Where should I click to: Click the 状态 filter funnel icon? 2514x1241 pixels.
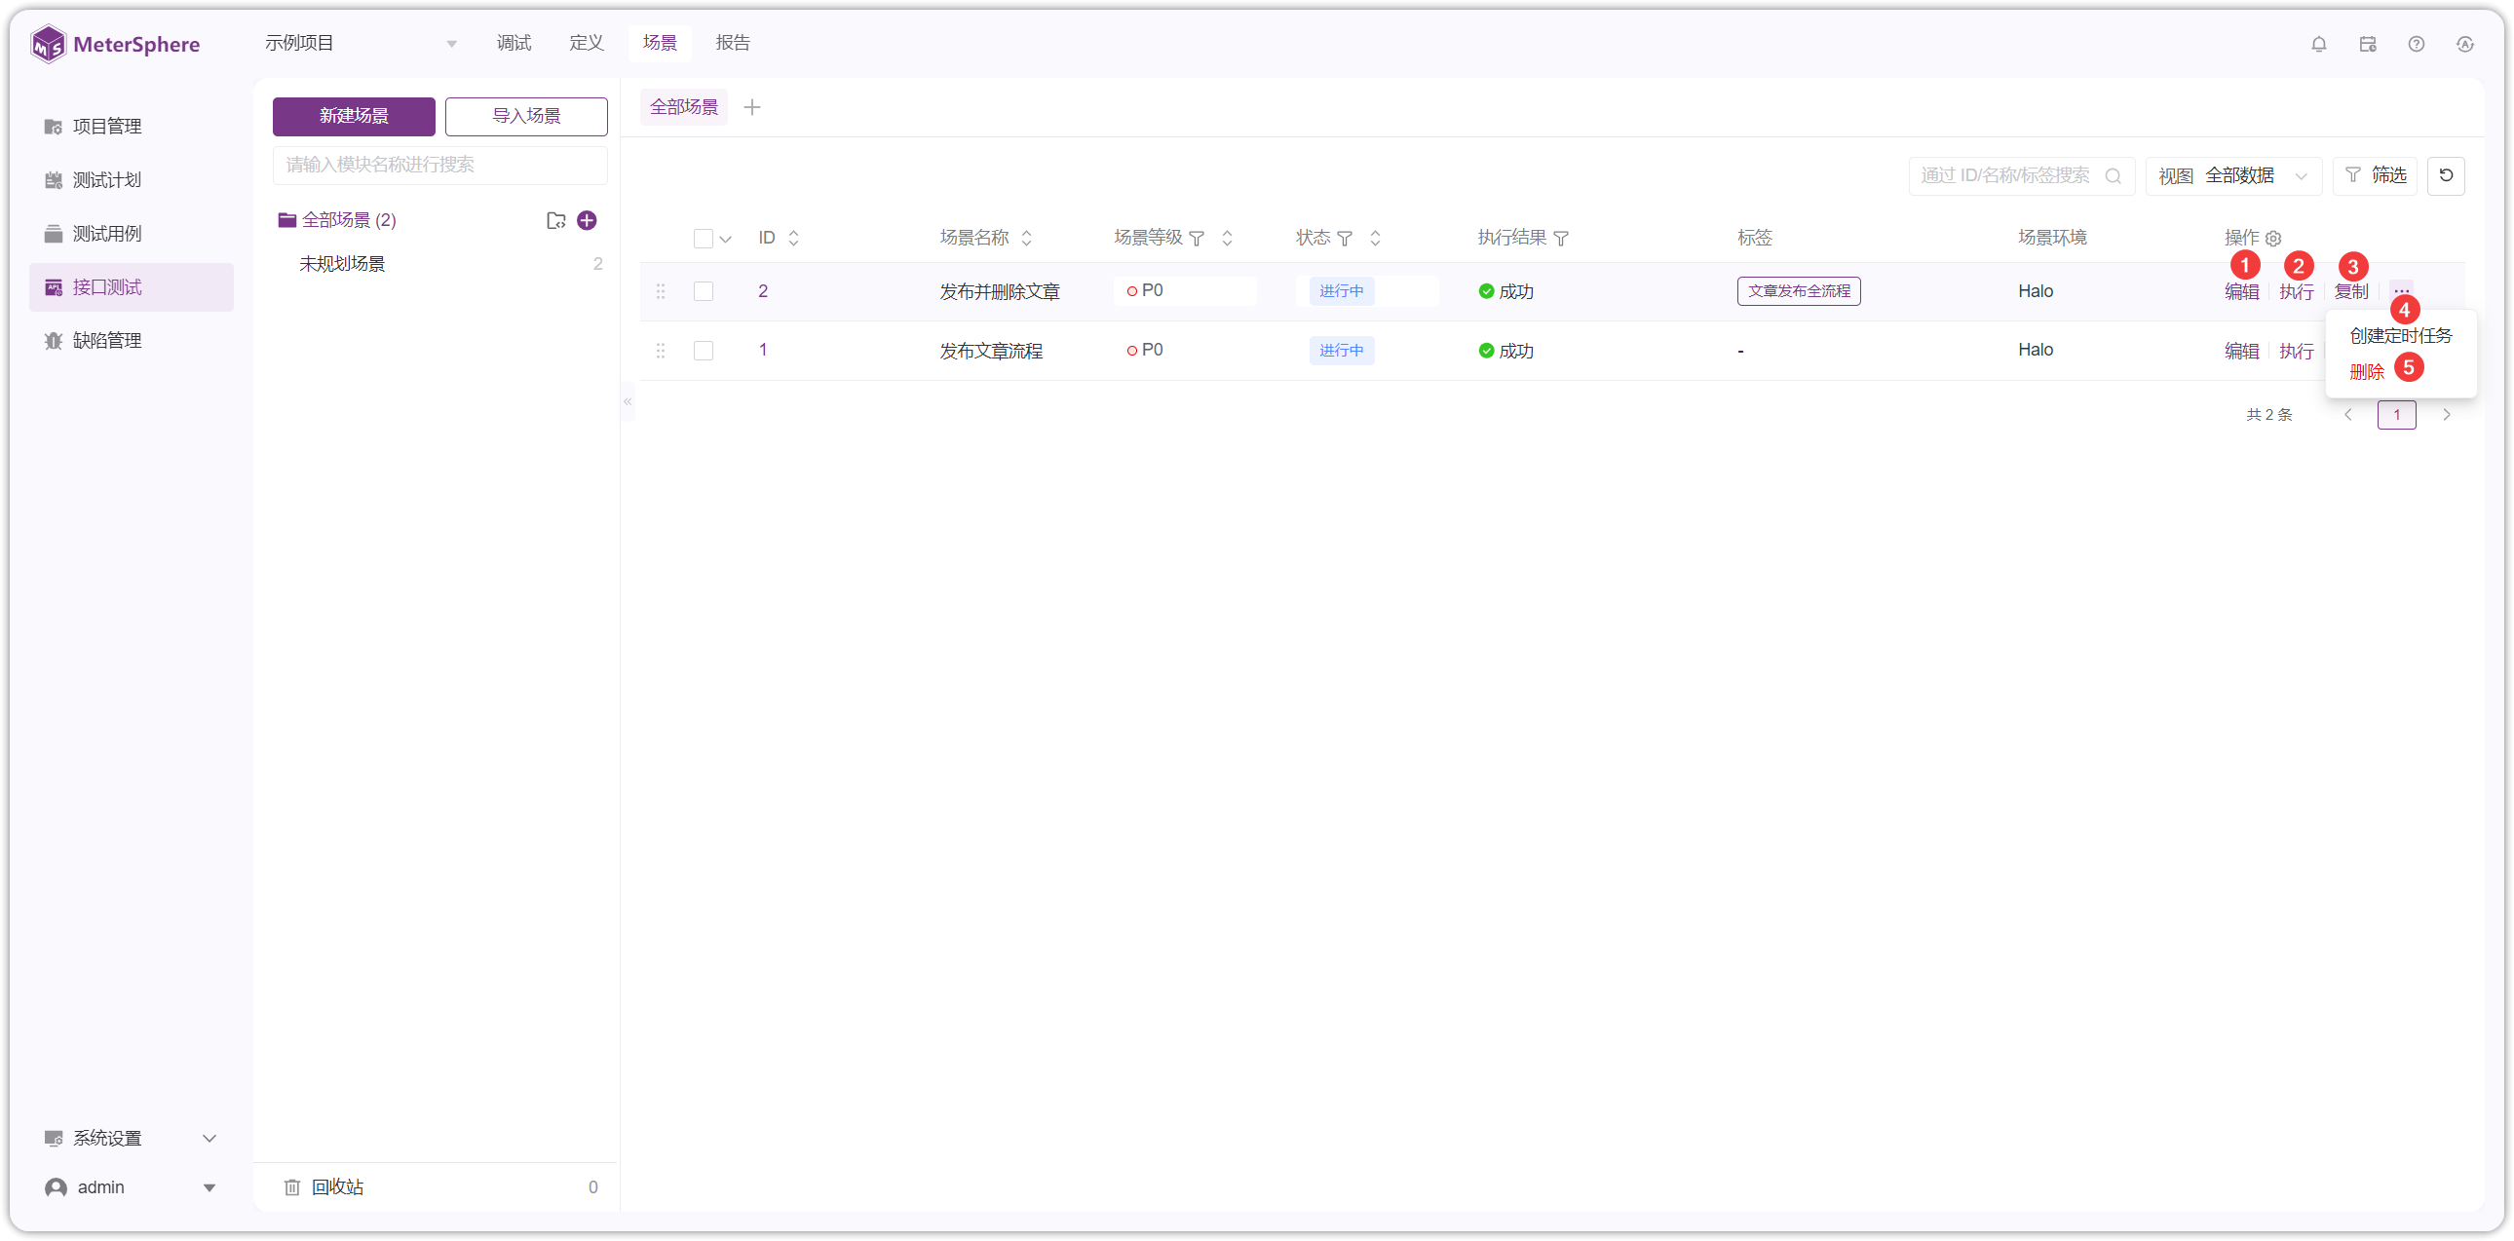(1345, 238)
